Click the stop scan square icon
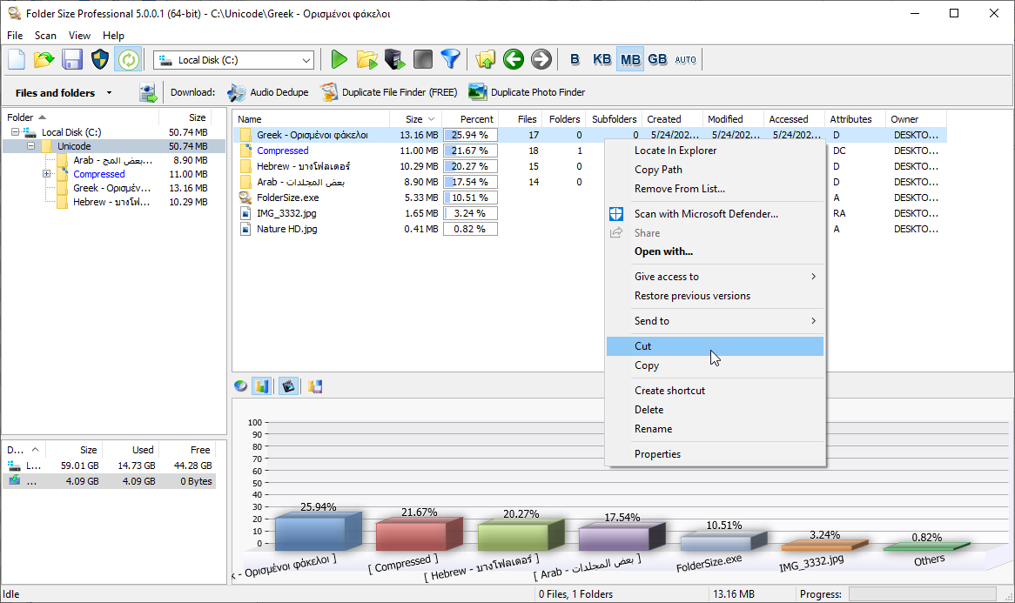This screenshot has height=603, width=1015. 423,58
